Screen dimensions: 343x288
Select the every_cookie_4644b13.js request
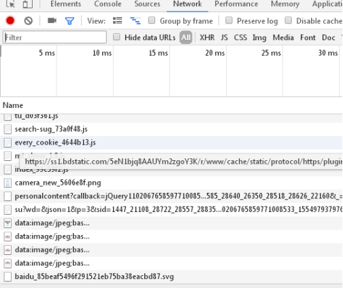click(x=171, y=143)
